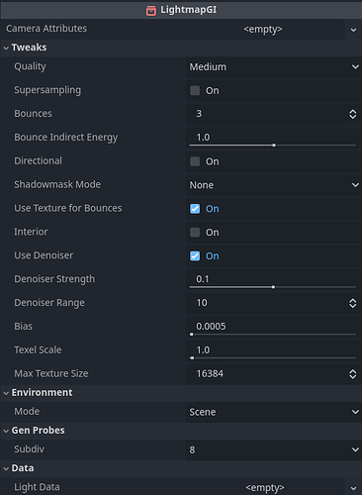Screen dimensions: 362x495
Task: Enable the Supersampling checkbox
Action: point(195,90)
